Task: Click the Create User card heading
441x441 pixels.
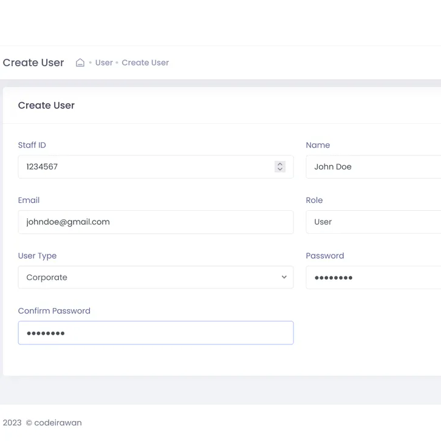Action: click(46, 106)
